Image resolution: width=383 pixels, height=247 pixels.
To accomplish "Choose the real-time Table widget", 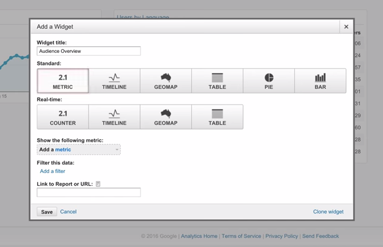I will [217, 117].
